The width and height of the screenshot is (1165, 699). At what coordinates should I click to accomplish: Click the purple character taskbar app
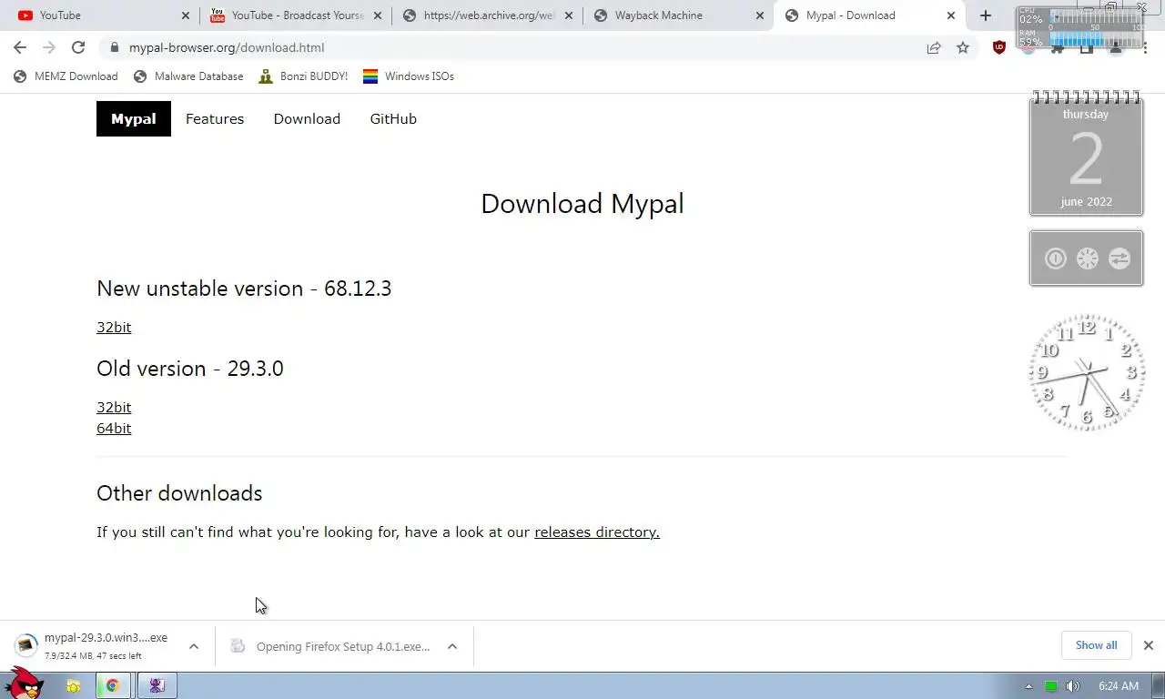pyautogui.click(x=157, y=686)
